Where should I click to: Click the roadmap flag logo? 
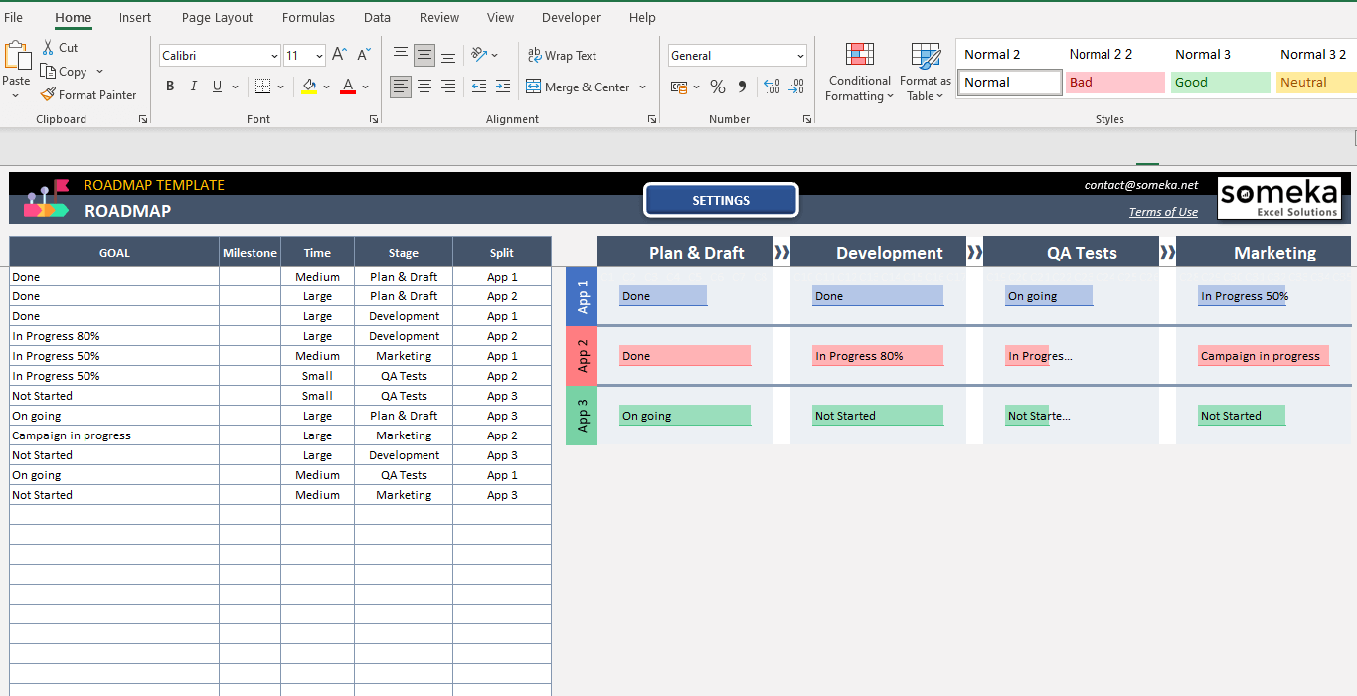tap(46, 198)
